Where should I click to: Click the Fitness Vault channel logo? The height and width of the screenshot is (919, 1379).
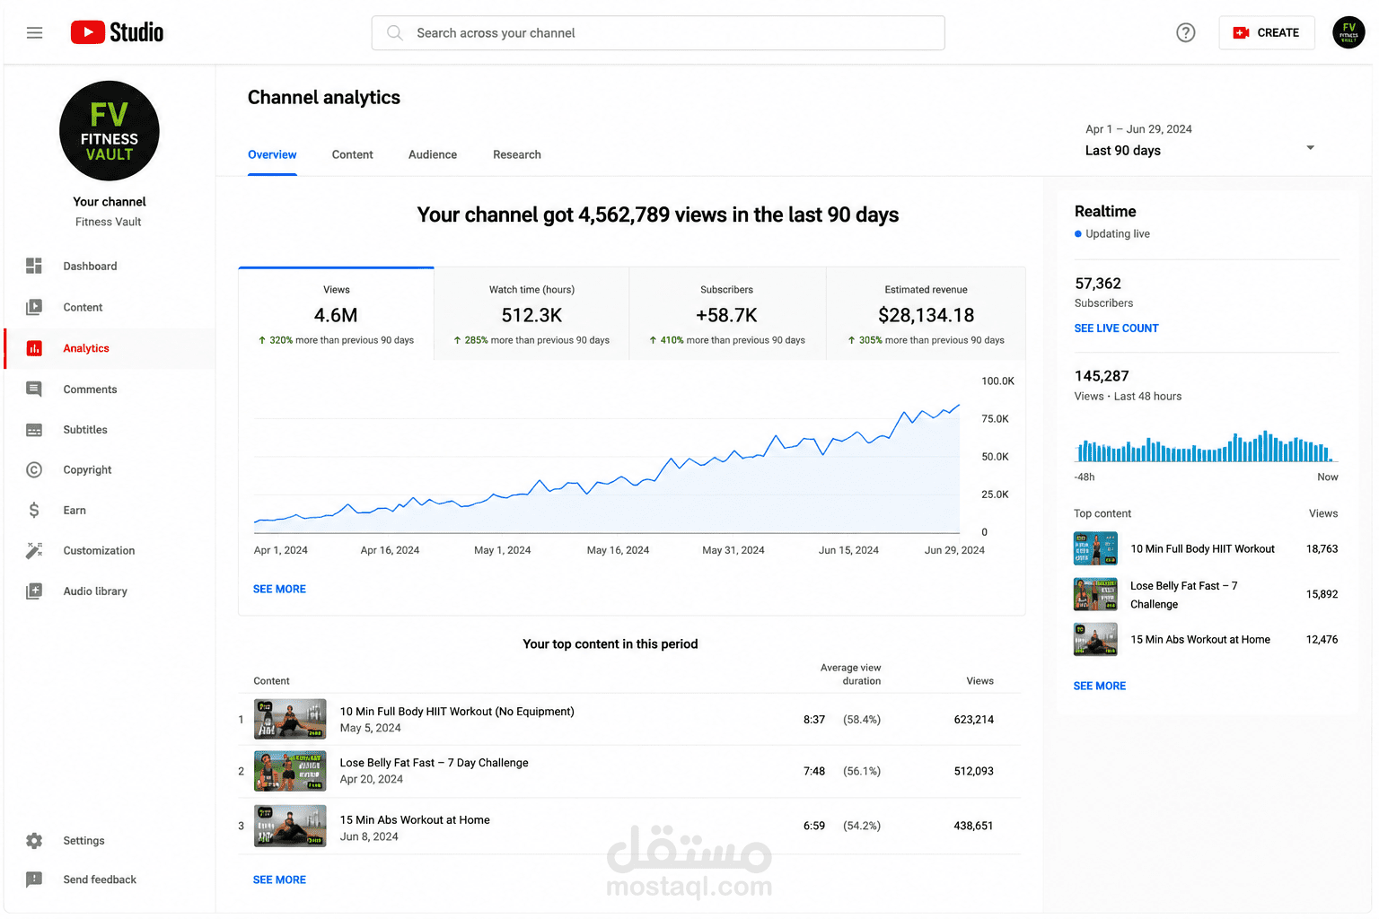[110, 131]
